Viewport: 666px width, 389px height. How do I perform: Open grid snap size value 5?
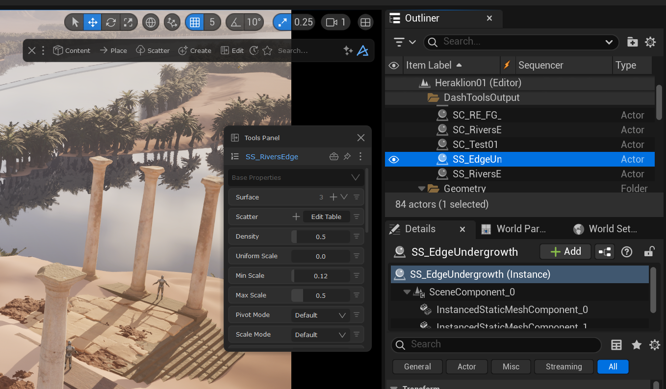pyautogui.click(x=212, y=22)
